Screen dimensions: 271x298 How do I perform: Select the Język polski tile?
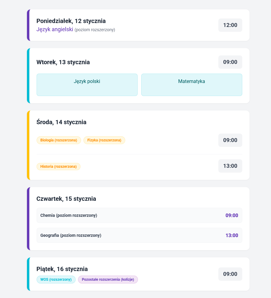coord(87,84)
